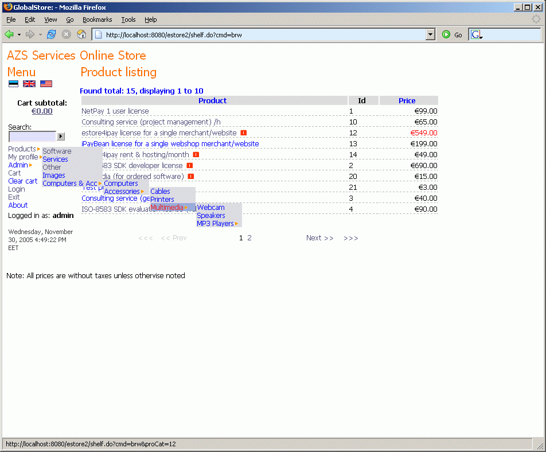Sort the table by the Price header
Image resolution: width=546 pixels, height=452 pixels.
click(407, 100)
